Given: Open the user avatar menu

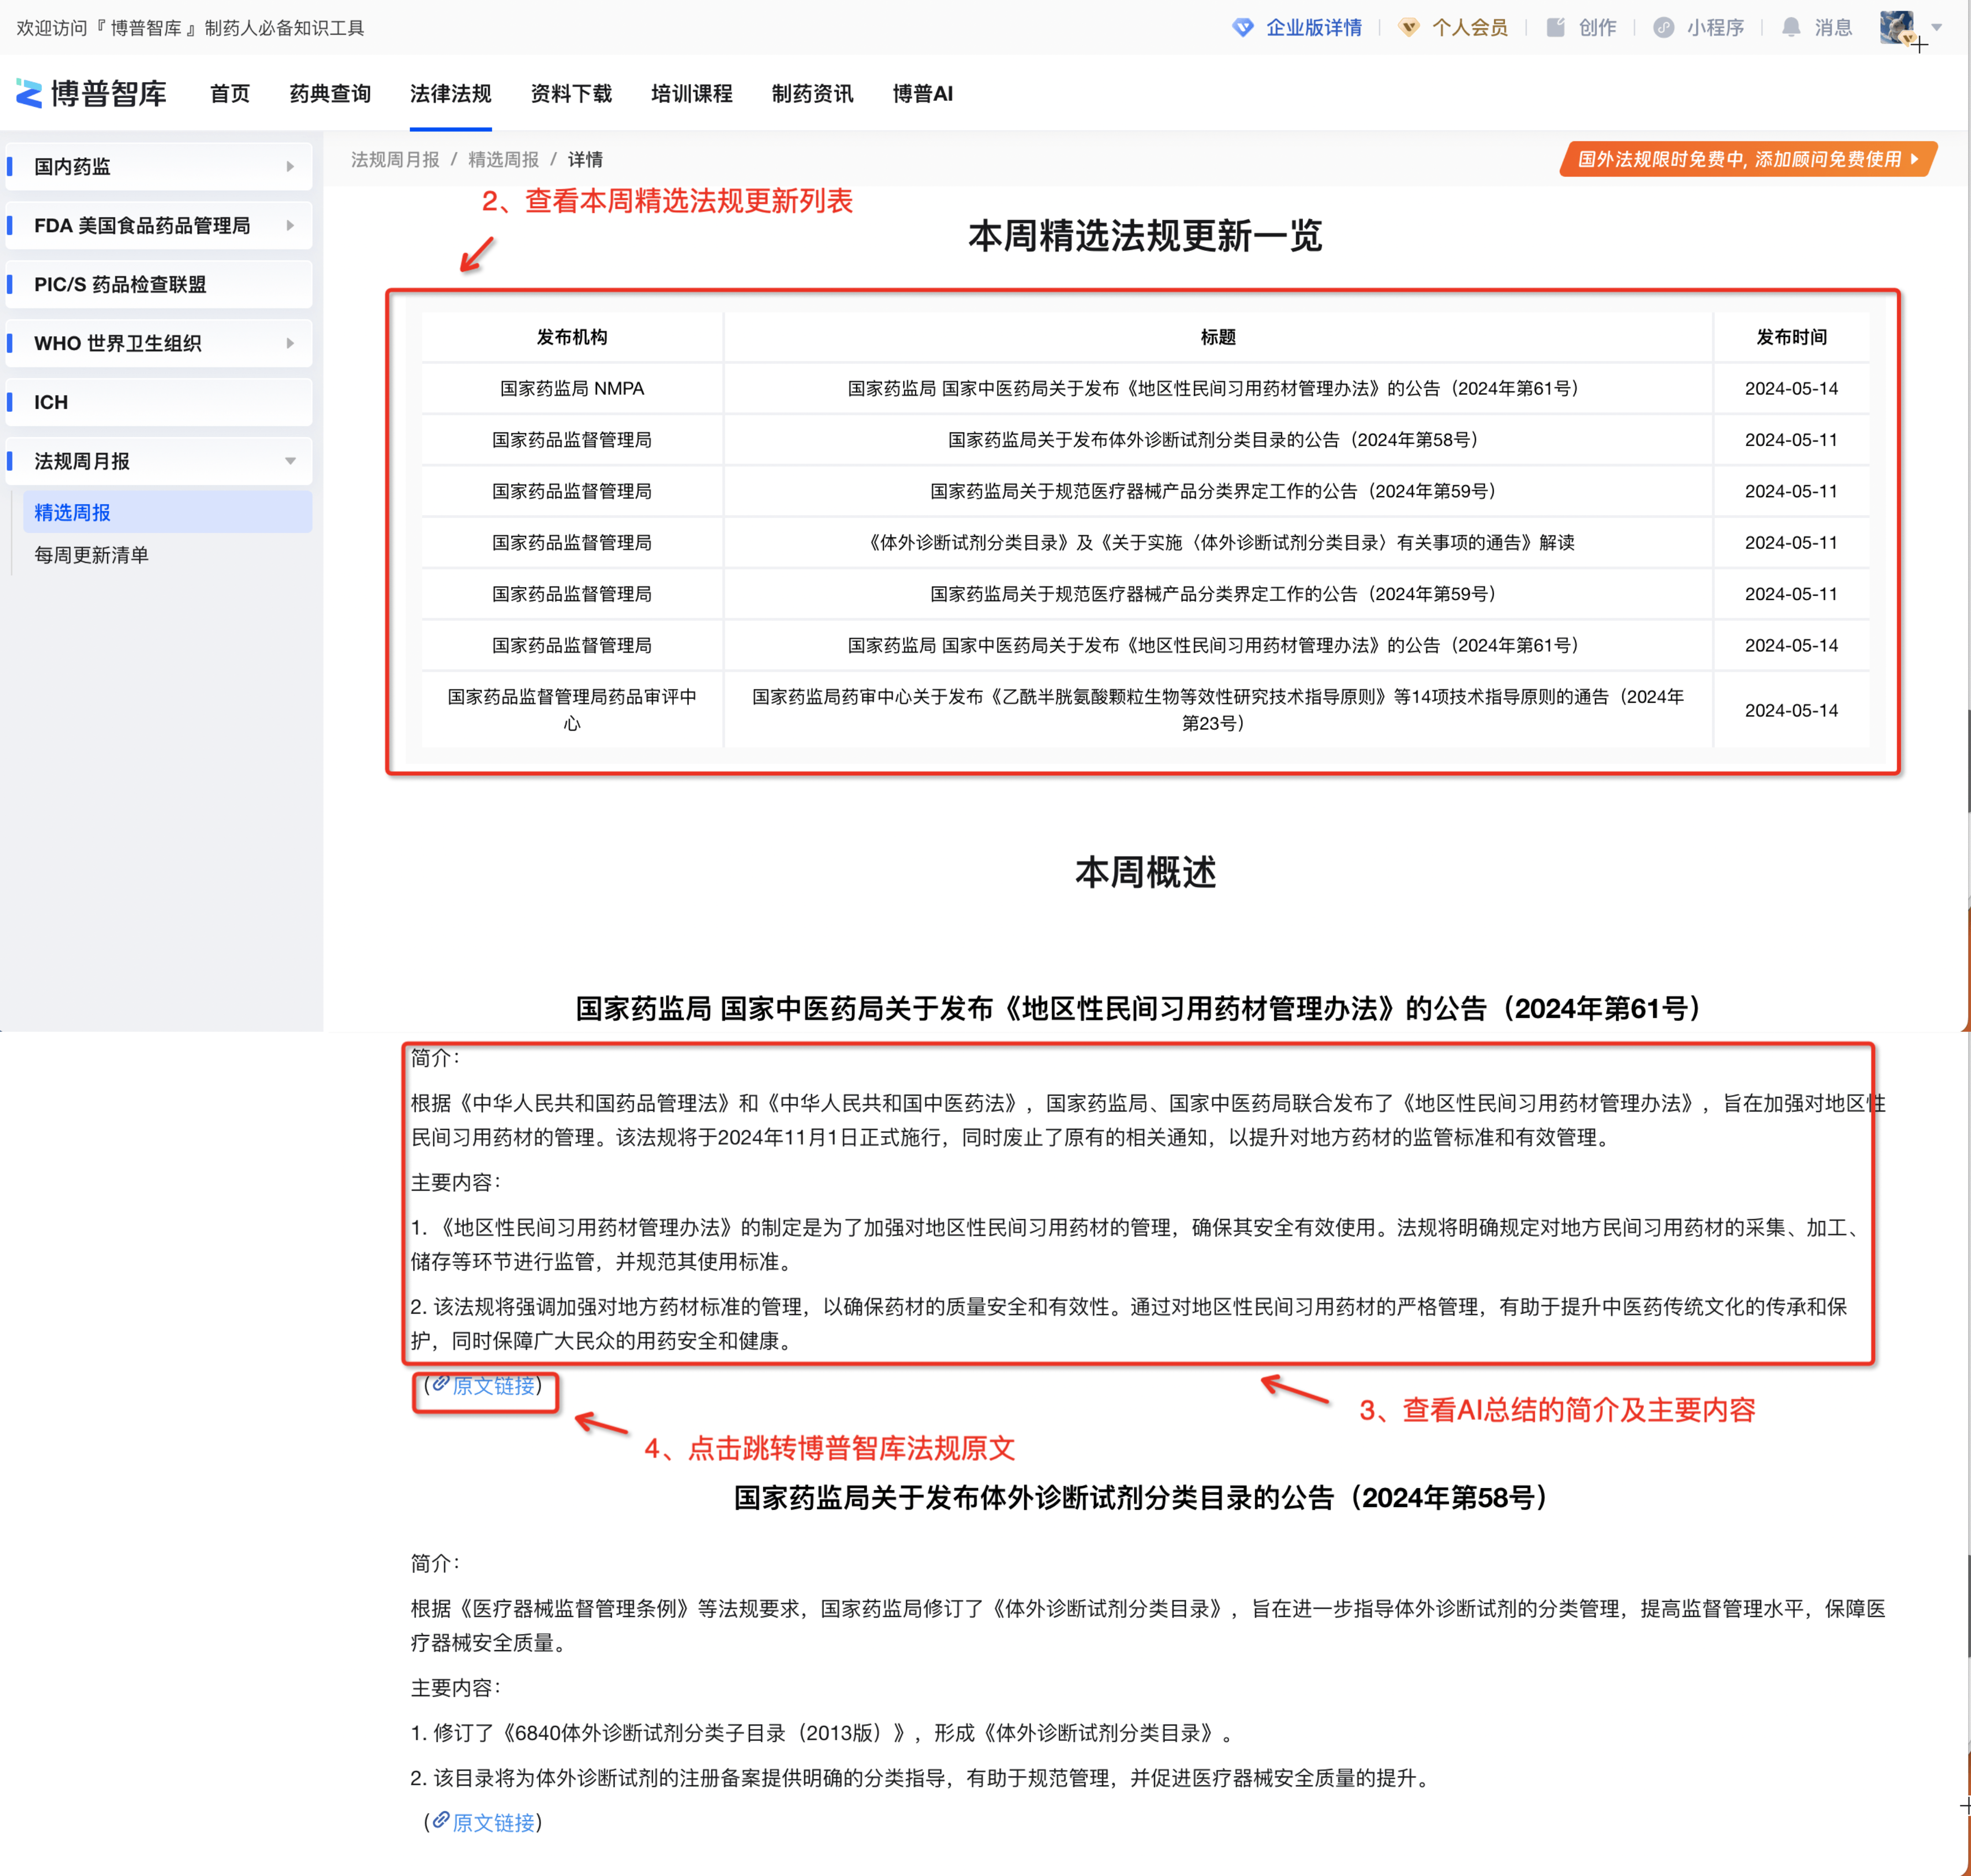Looking at the screenshot, I should click(1898, 27).
